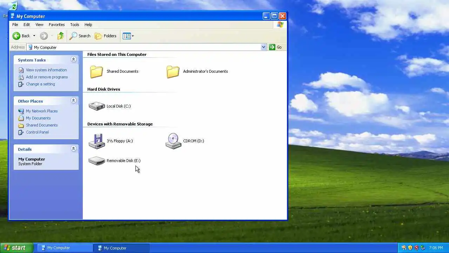Click the Windows flag logo in menu bar
Image resolution: width=449 pixels, height=253 pixels.
click(280, 25)
